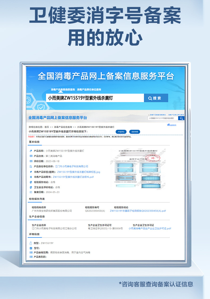
Task: Open ZW15S19Y型紫外线杀菌灯铭牌标签.jpg file link
Action: point(79,172)
